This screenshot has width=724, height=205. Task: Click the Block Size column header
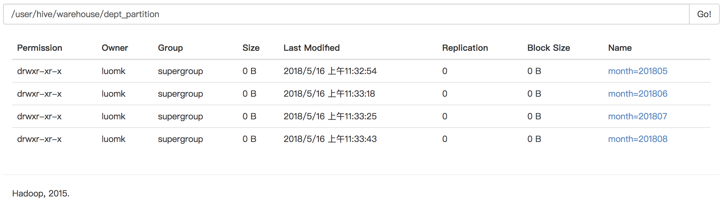point(548,48)
